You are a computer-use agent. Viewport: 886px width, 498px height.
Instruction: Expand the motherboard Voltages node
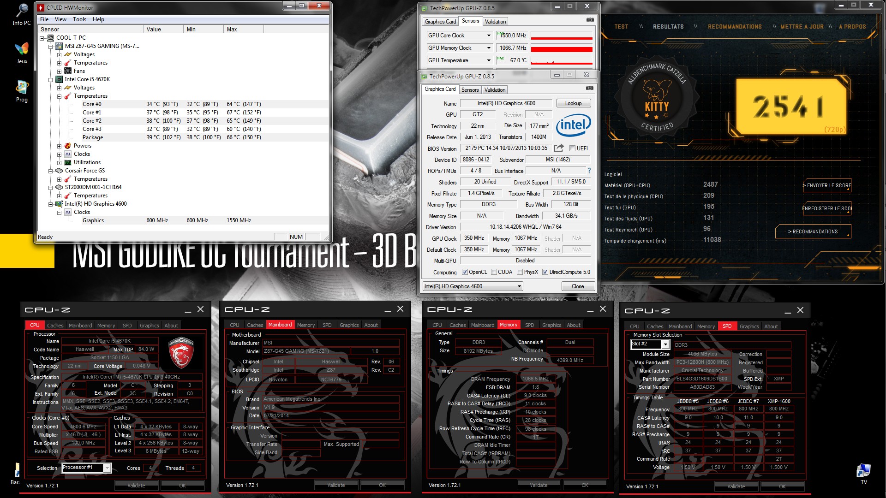[x=59, y=54]
